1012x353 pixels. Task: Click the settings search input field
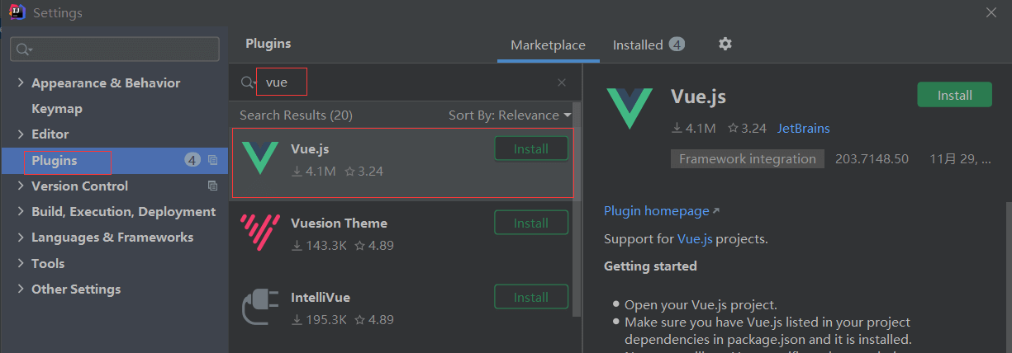tap(115, 49)
